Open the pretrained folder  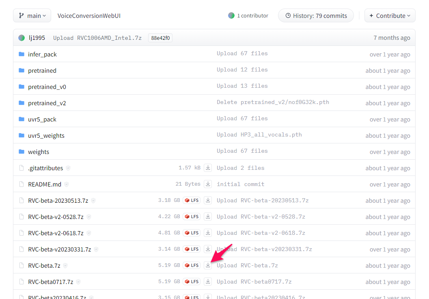point(42,70)
